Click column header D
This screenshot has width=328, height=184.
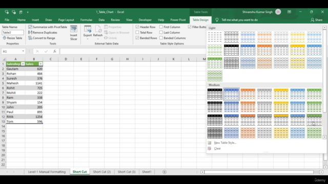(66, 59)
